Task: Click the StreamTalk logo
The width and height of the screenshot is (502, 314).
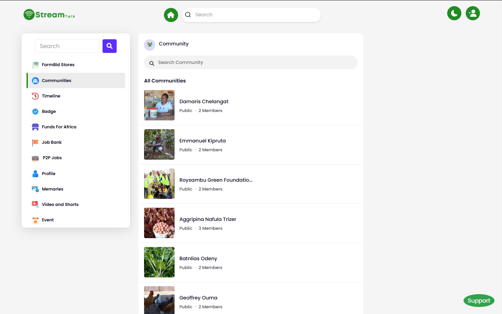Action: (49, 15)
